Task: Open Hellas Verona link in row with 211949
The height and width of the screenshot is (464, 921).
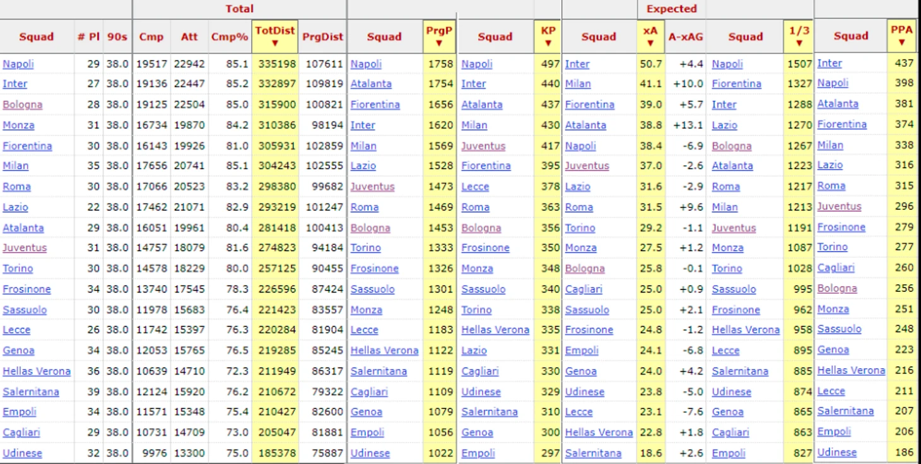Action: [x=37, y=371]
